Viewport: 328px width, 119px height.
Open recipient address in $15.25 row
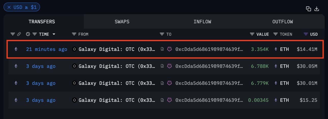209,100
